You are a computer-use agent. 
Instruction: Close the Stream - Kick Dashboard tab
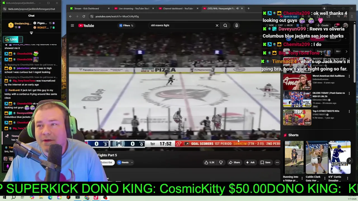point(109,8)
